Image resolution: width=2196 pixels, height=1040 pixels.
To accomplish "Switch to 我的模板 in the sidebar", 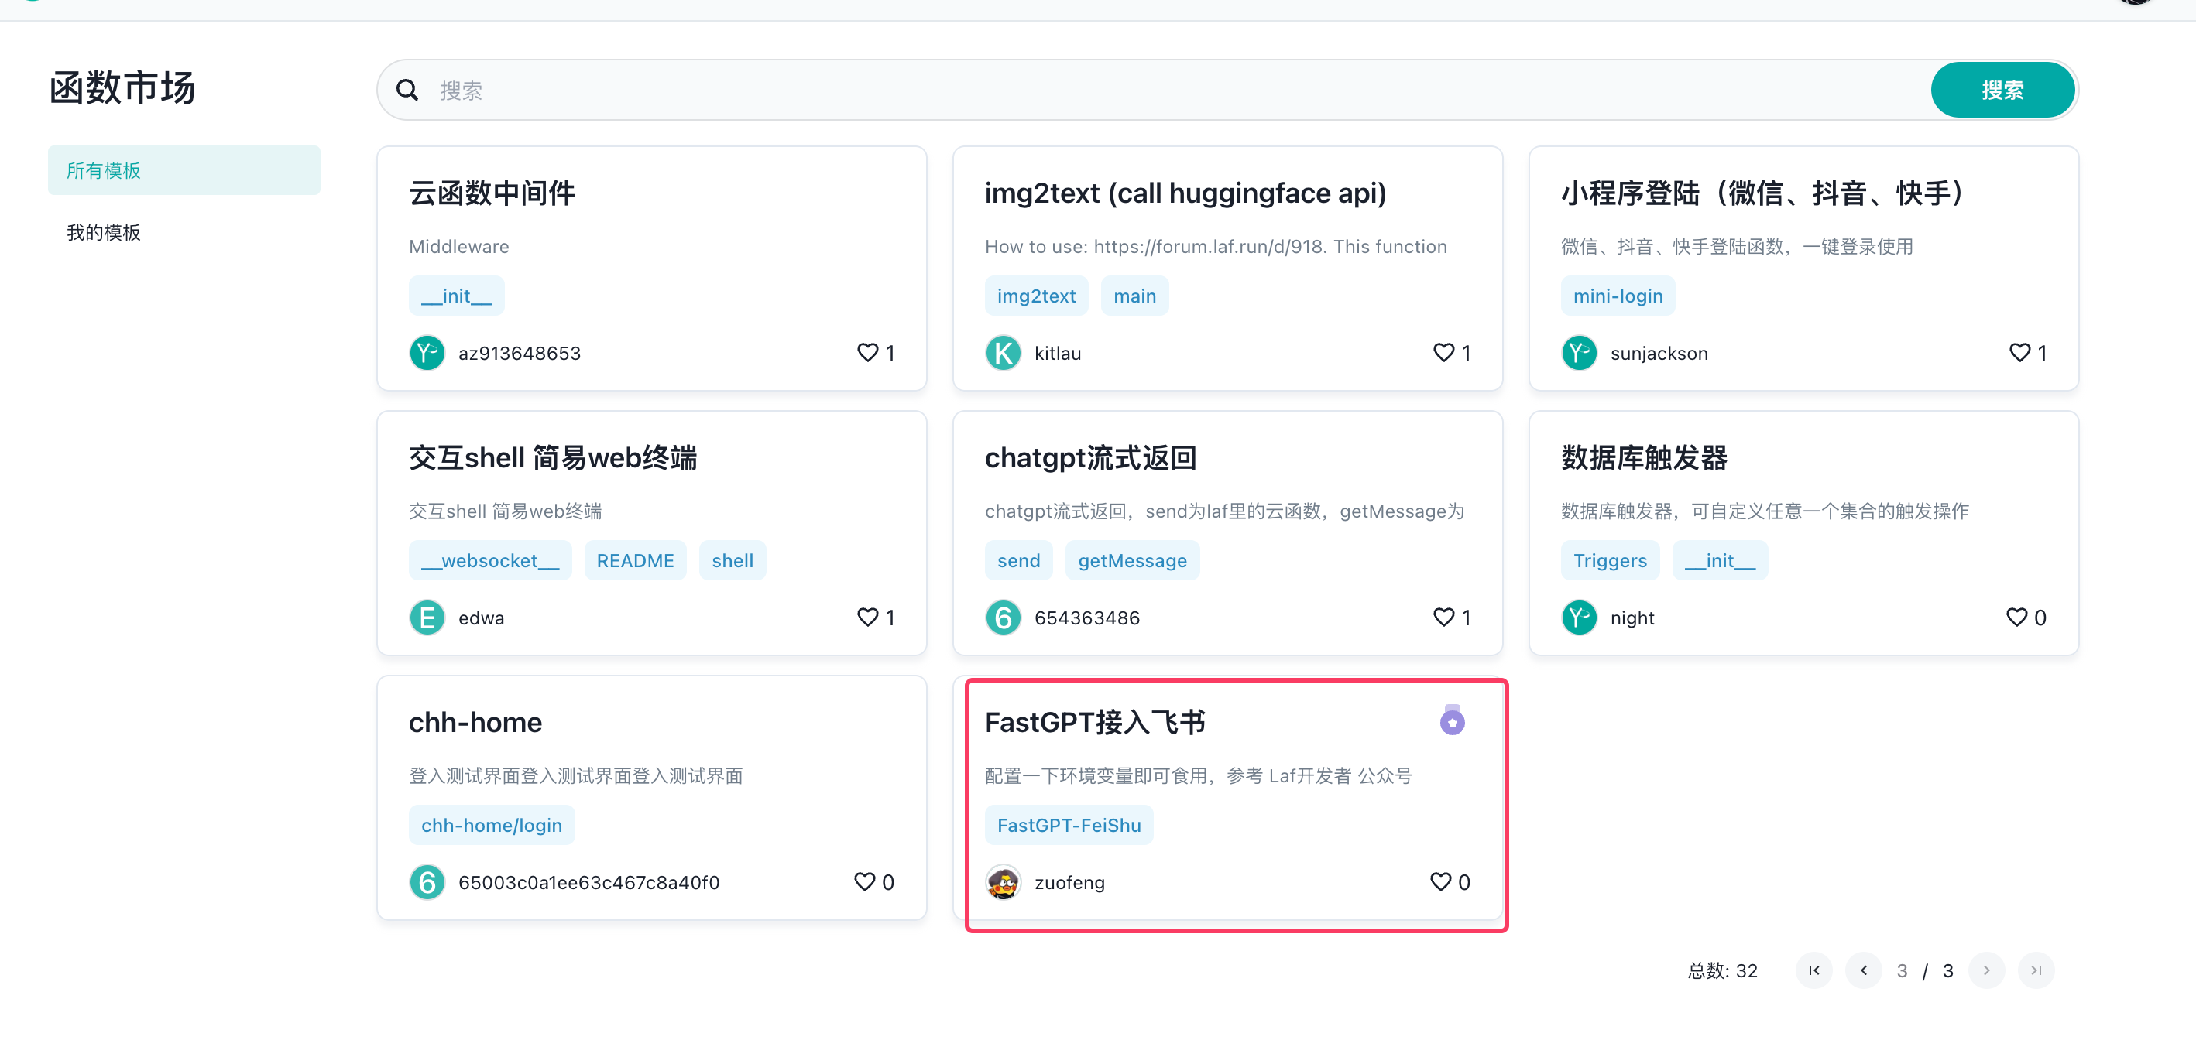I will coord(104,233).
